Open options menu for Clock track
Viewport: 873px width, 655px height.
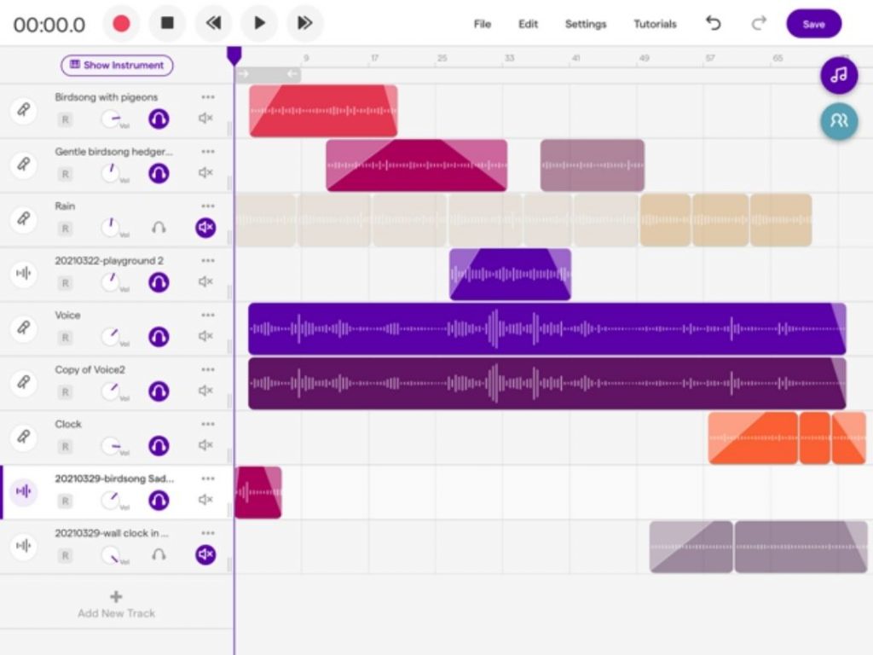[208, 424]
